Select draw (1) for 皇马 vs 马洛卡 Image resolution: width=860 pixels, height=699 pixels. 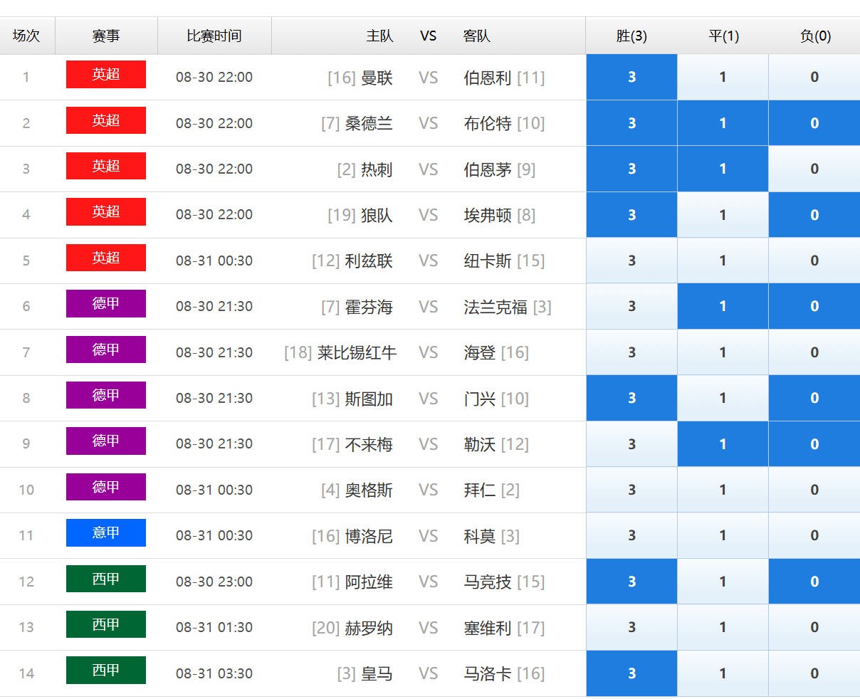click(x=723, y=673)
